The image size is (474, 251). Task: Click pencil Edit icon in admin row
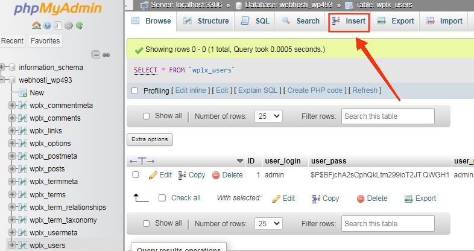153,175
